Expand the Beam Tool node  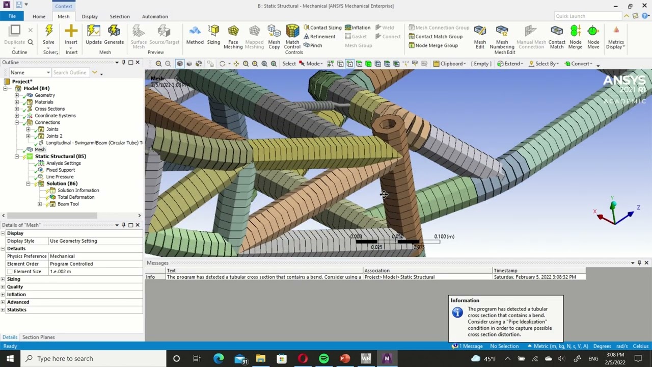click(x=40, y=204)
